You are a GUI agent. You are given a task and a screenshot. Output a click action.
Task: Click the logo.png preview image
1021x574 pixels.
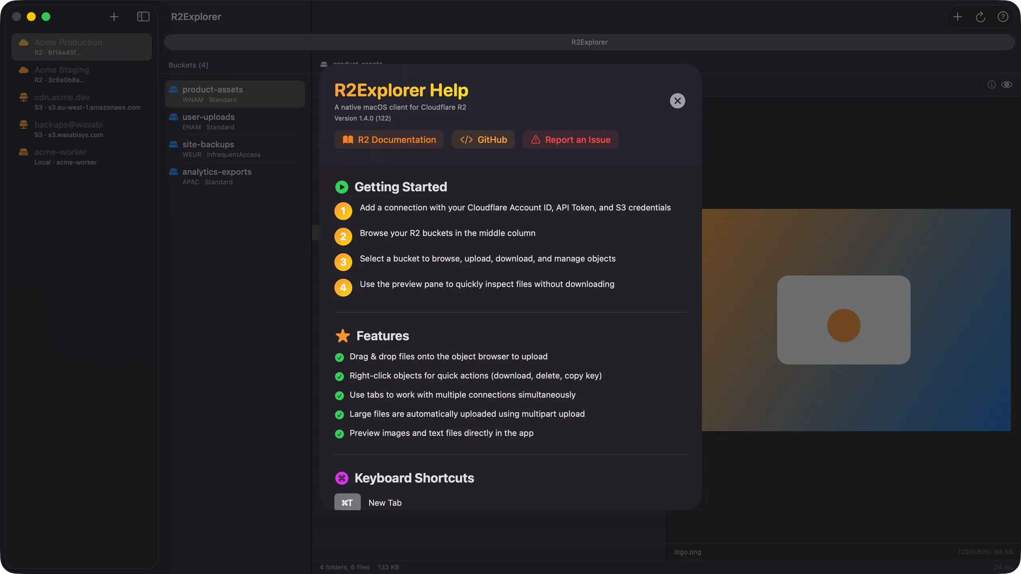point(856,320)
